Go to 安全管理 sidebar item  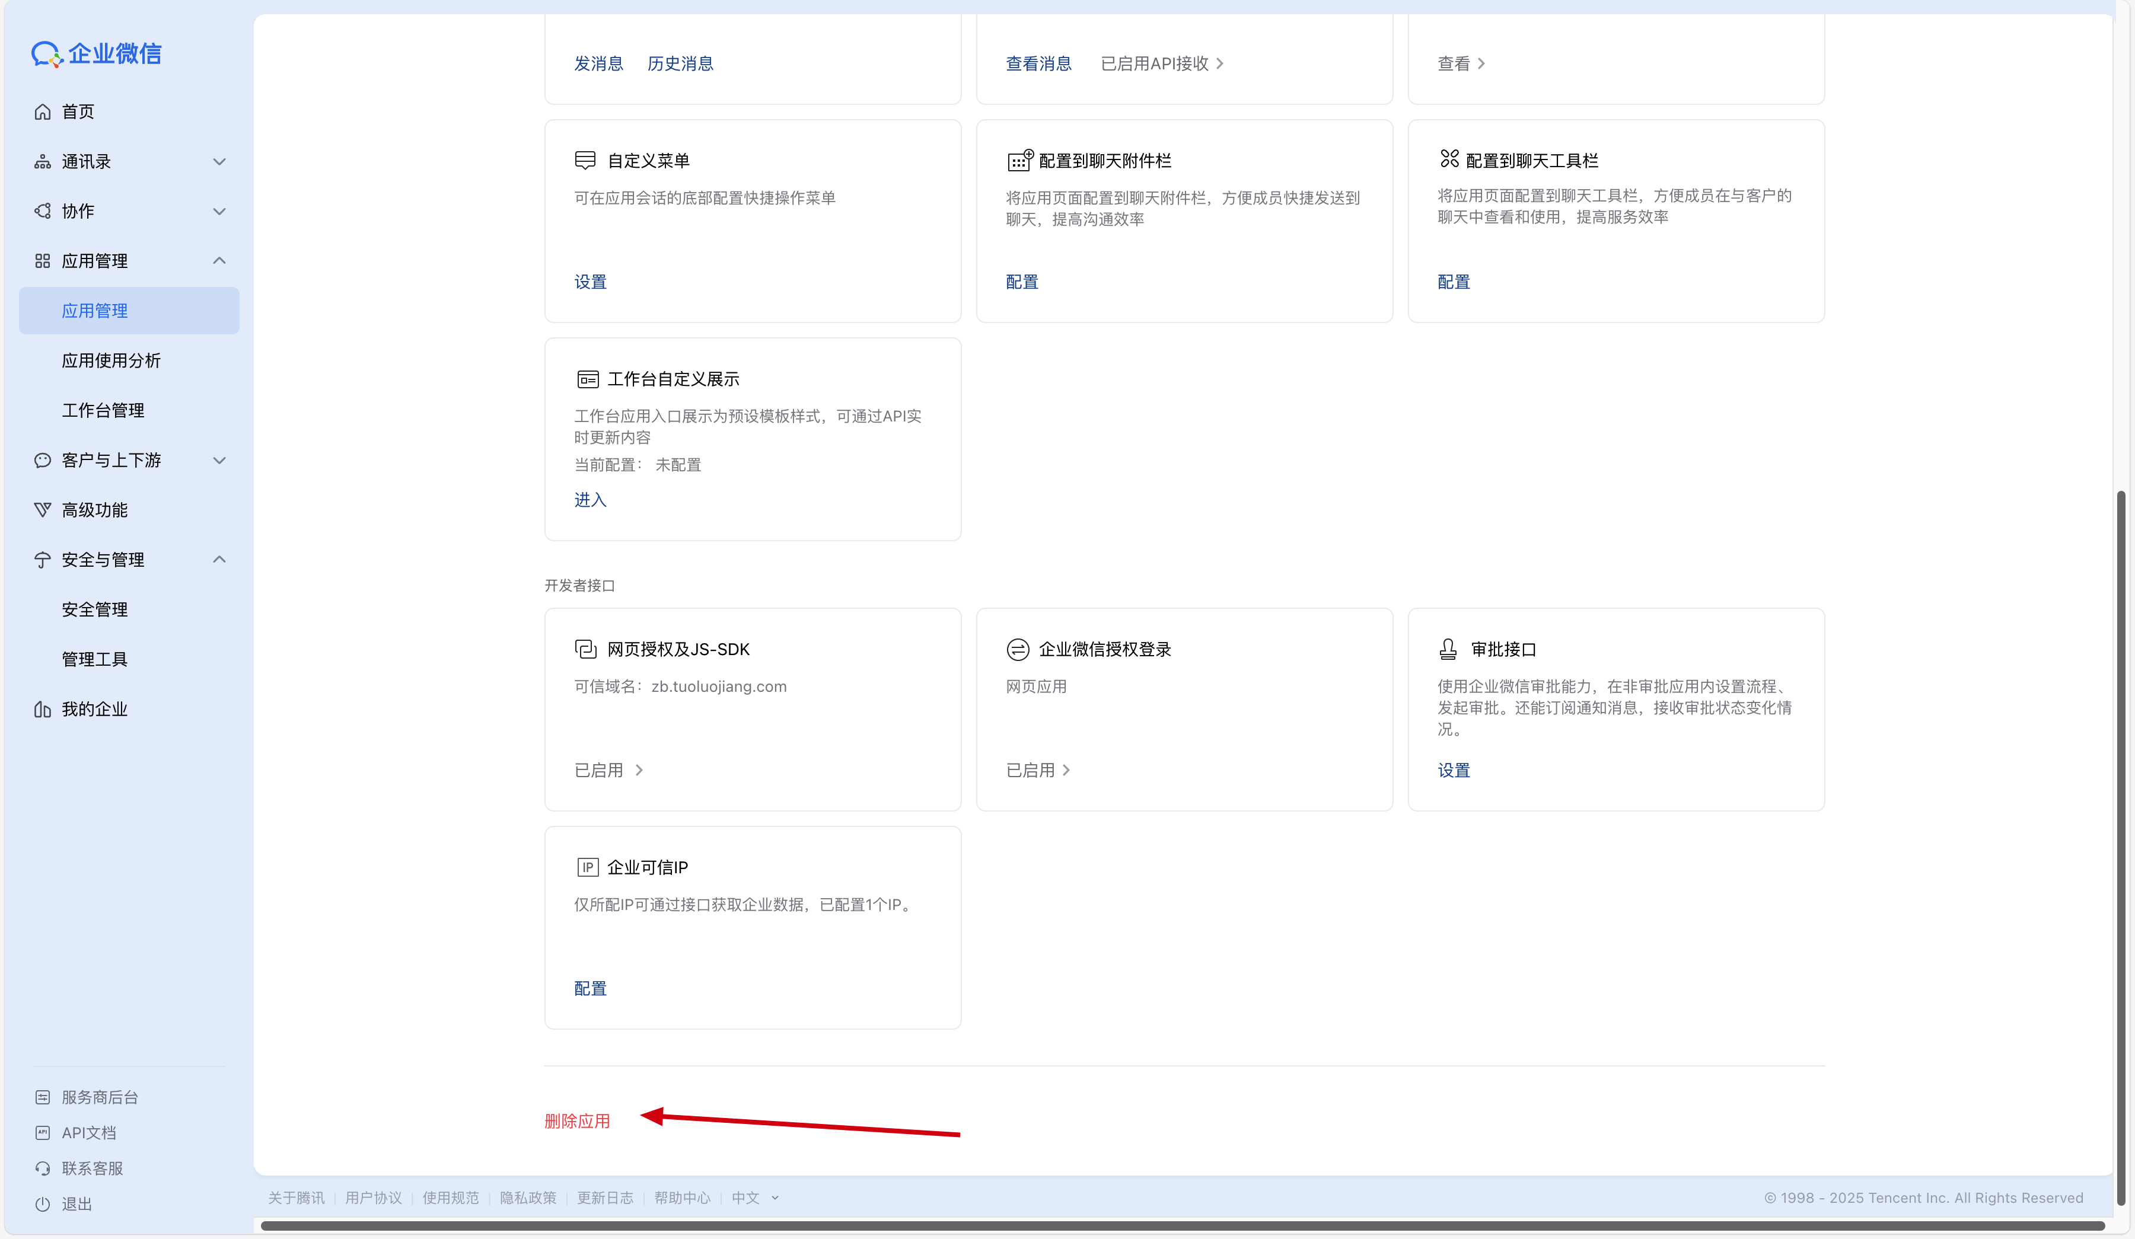point(94,610)
